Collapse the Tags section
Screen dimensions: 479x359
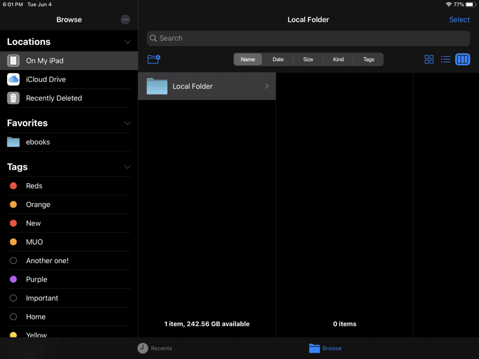127,167
